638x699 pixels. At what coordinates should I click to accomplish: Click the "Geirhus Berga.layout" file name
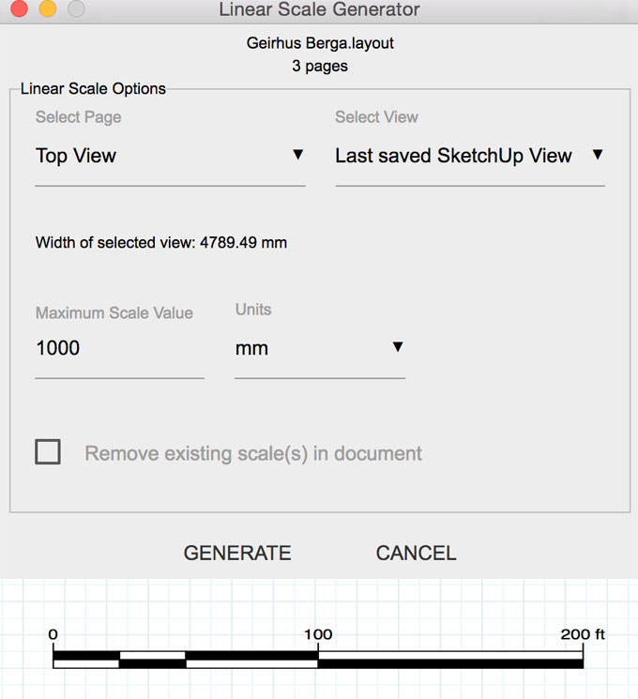coord(319,43)
